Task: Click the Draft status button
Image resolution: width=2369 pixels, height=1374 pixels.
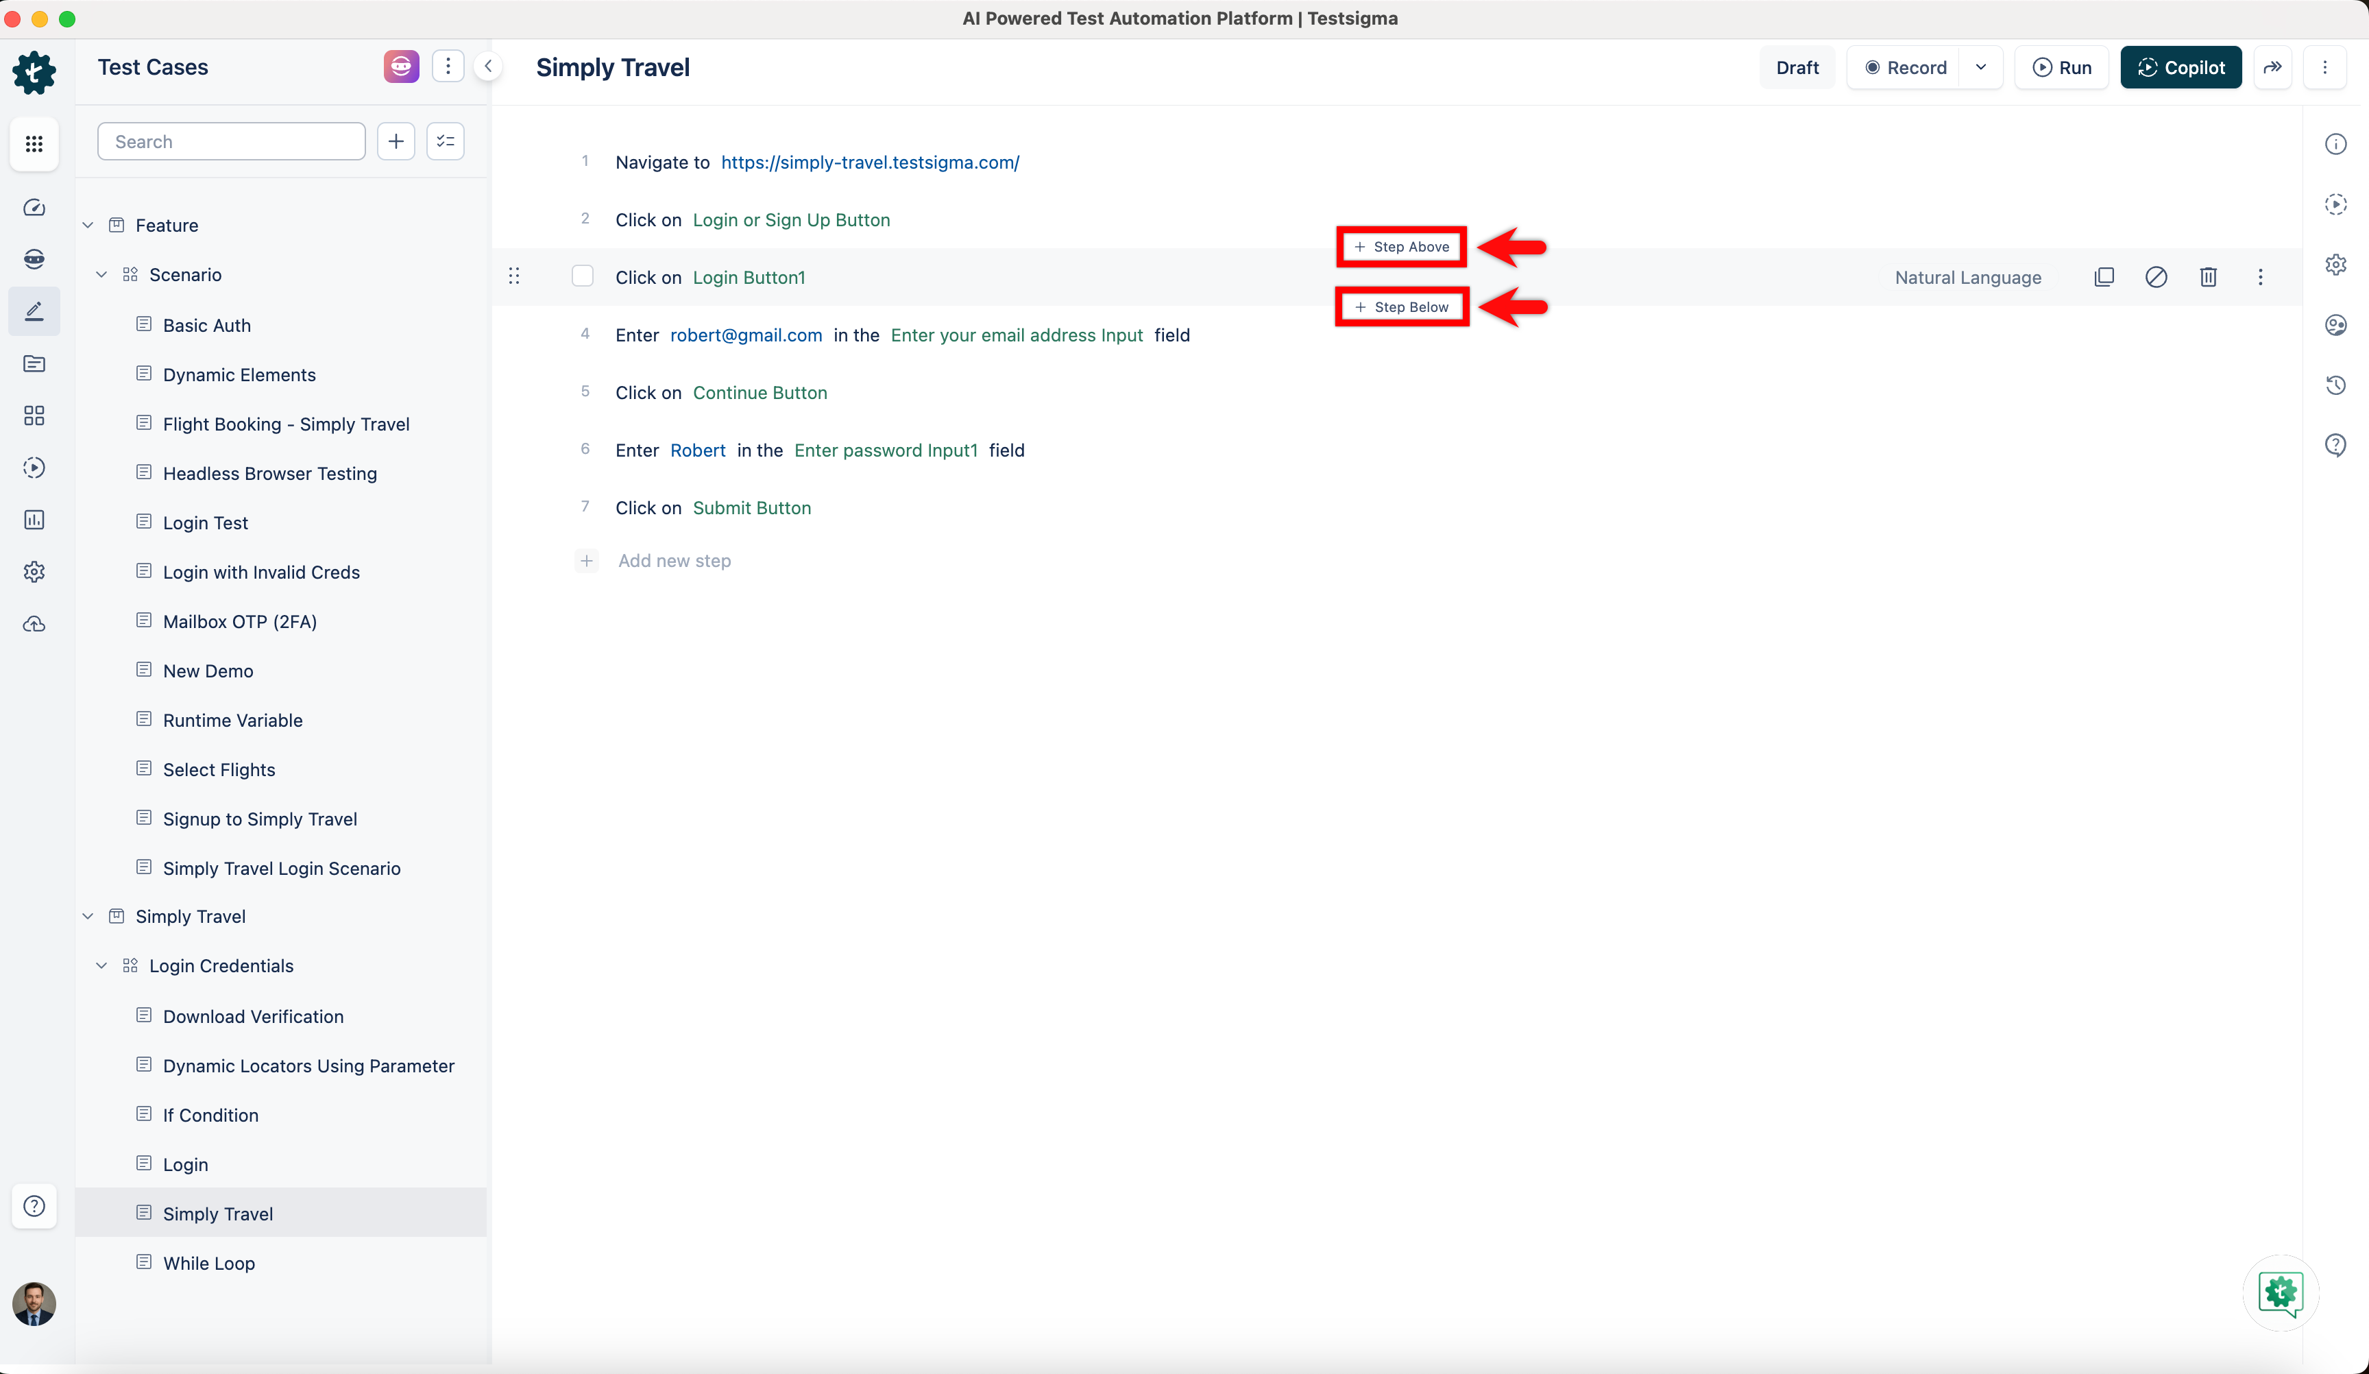Action: [1797, 67]
